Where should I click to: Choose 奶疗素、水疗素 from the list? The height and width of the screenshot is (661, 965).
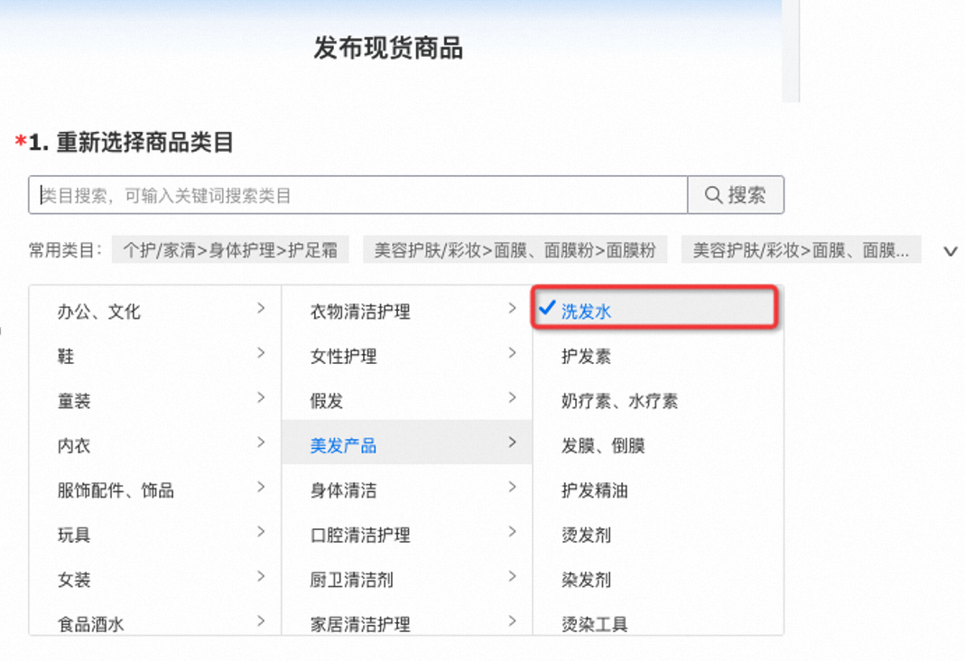619,402
